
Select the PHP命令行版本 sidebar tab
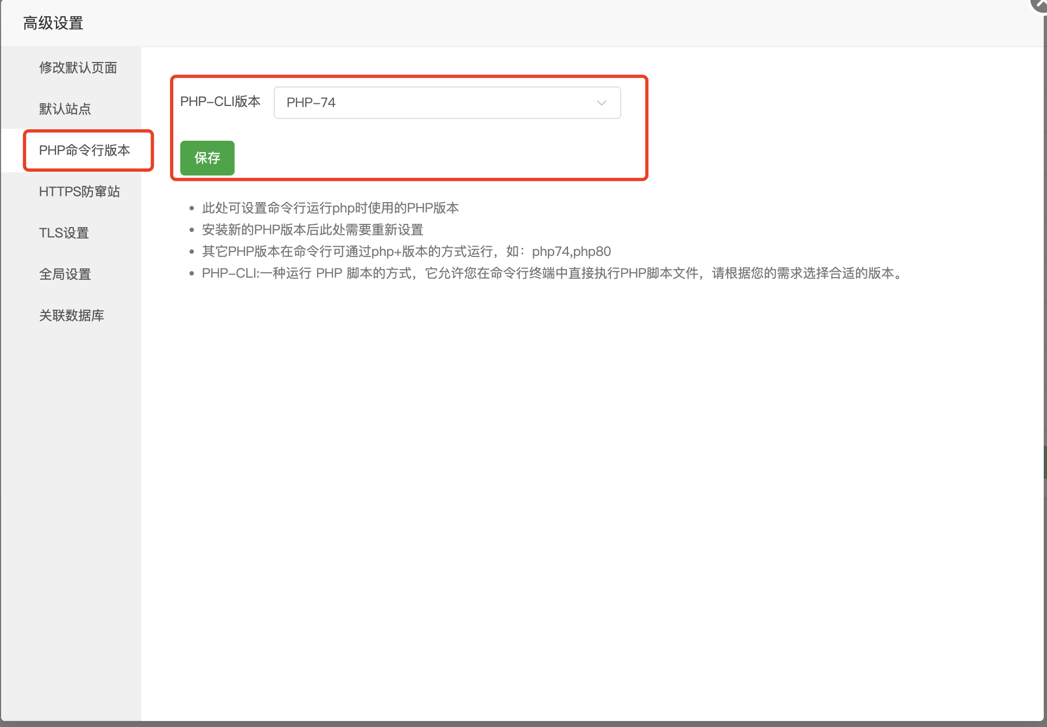(84, 151)
